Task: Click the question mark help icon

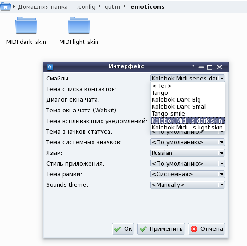Action: (x=193, y=67)
